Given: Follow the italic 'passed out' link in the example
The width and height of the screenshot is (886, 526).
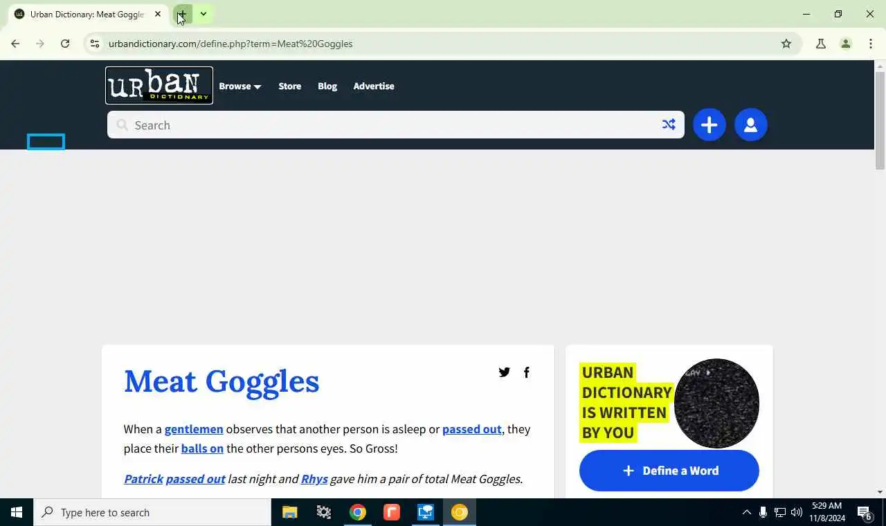Looking at the screenshot, I should pyautogui.click(x=195, y=479).
